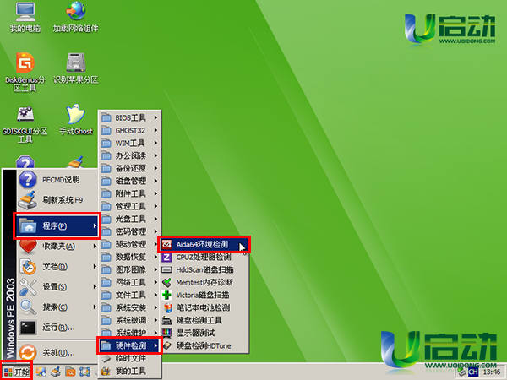Launch 键盘检测工具 keyboard tester
The width and height of the screenshot is (507, 380).
click(x=204, y=320)
